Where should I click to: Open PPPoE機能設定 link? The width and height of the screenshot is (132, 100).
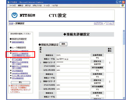point(18,78)
